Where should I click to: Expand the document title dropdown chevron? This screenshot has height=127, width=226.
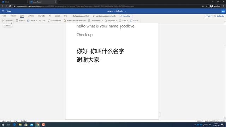click(125, 11)
